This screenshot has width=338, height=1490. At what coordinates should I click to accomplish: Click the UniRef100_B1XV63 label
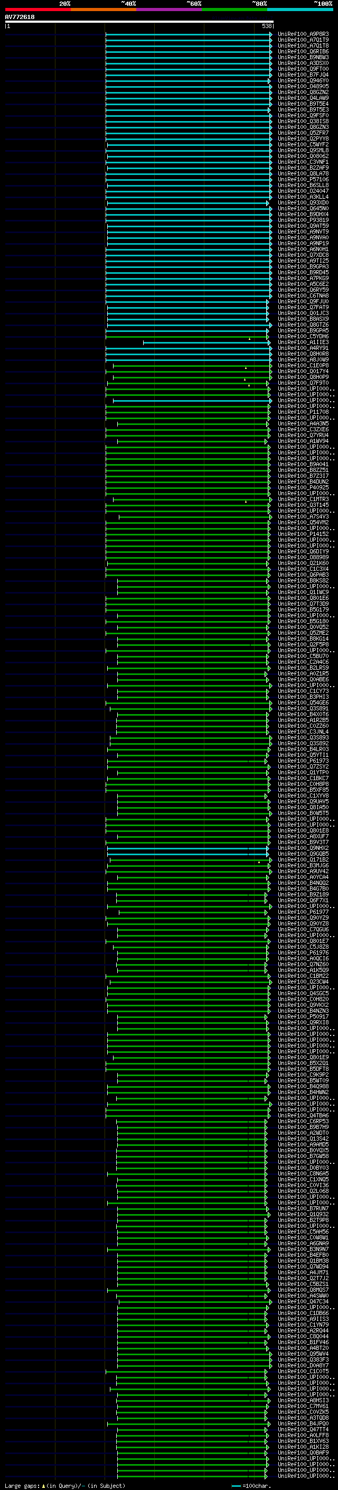[303, 1441]
